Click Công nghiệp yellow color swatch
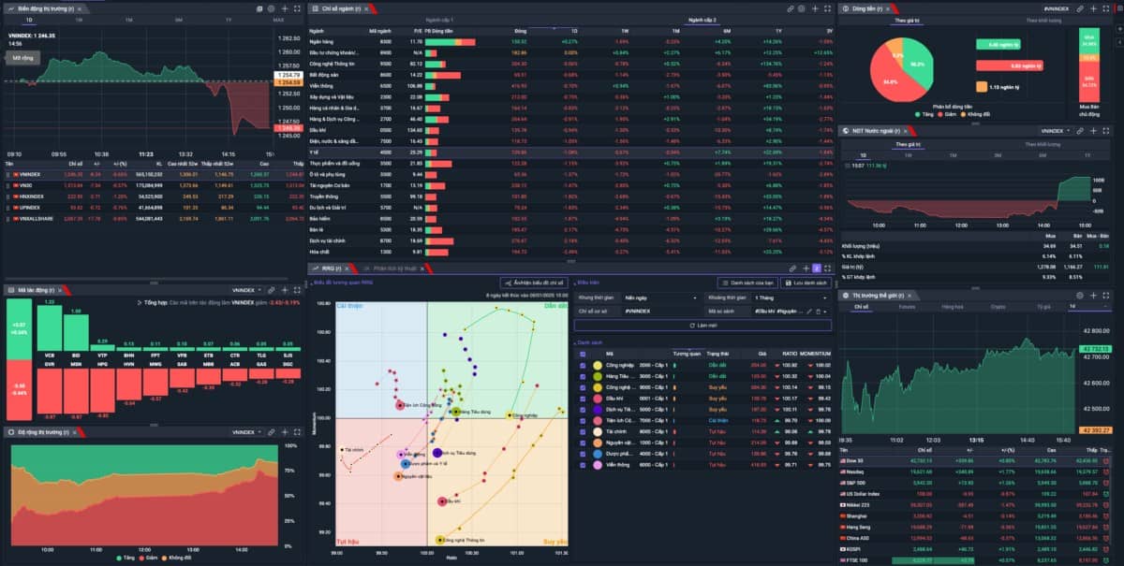Screen dimensions: 1124x566 tap(598, 365)
